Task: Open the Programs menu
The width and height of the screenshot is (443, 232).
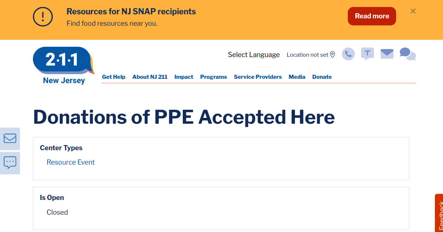Action: tap(213, 77)
